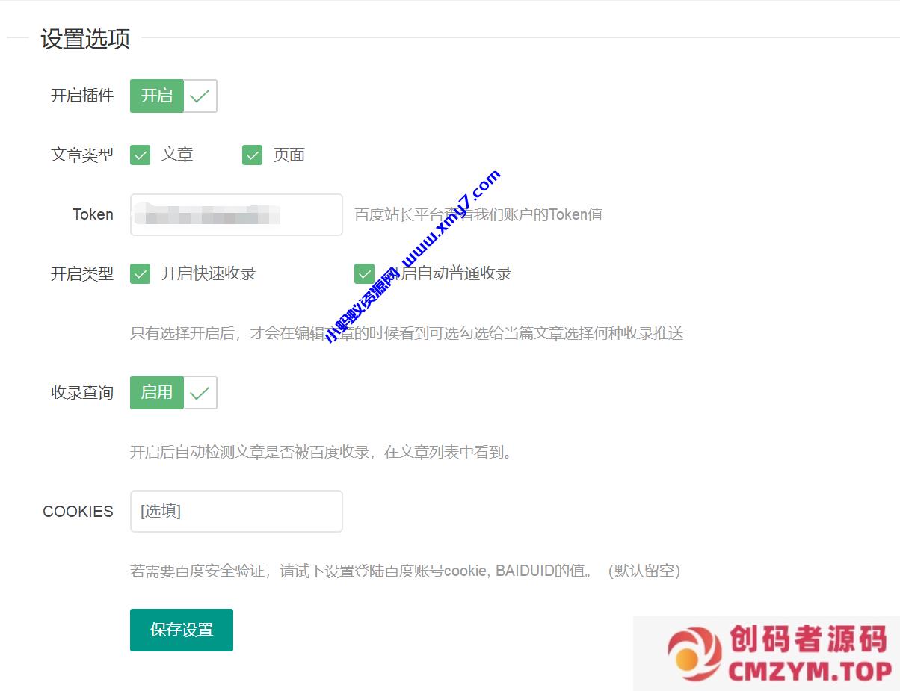Click the COOKIES field label
Image resolution: width=900 pixels, height=691 pixels.
pyautogui.click(x=78, y=512)
